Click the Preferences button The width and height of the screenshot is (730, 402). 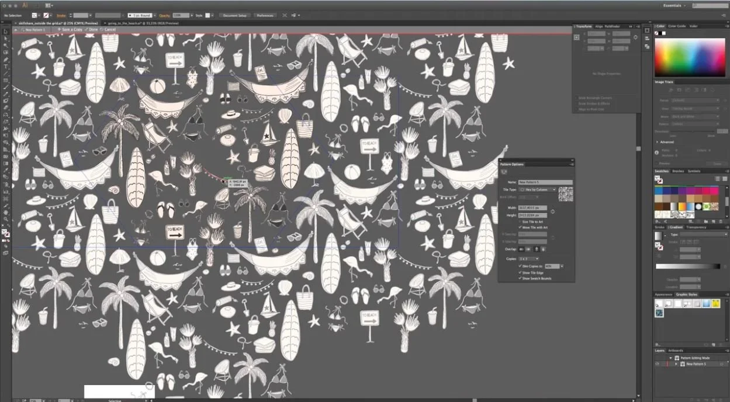click(265, 15)
